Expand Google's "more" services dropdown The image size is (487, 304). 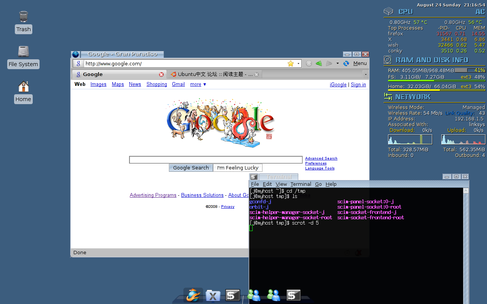tap(198, 84)
